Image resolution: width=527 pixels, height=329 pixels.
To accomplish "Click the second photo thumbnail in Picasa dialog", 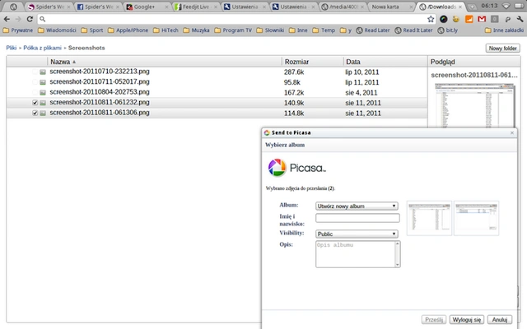I will click(476, 218).
